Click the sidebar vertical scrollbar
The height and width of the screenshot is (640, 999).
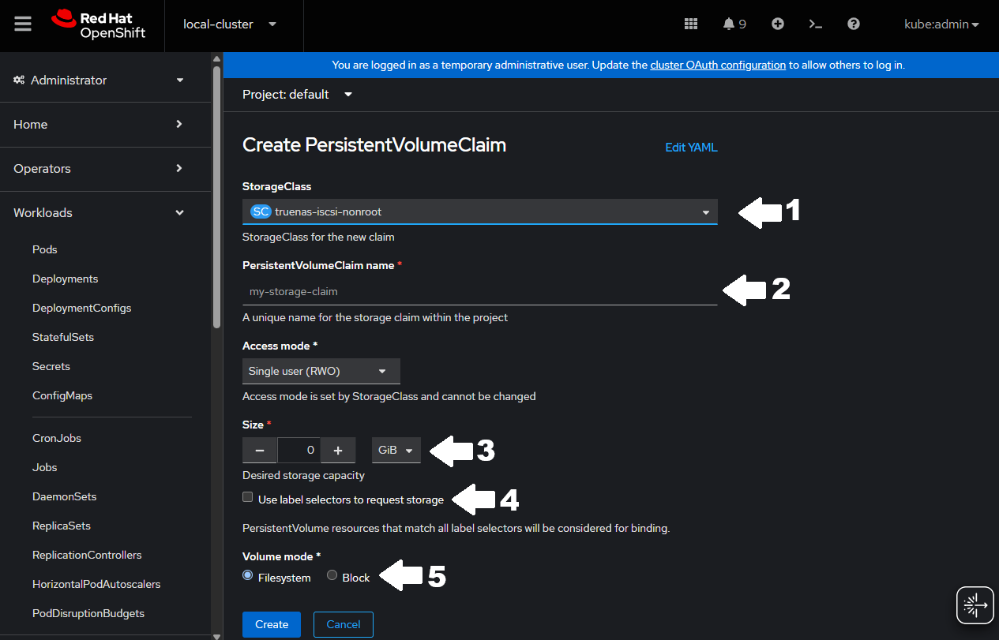click(216, 197)
